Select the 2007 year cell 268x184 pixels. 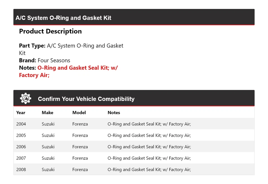21,158
